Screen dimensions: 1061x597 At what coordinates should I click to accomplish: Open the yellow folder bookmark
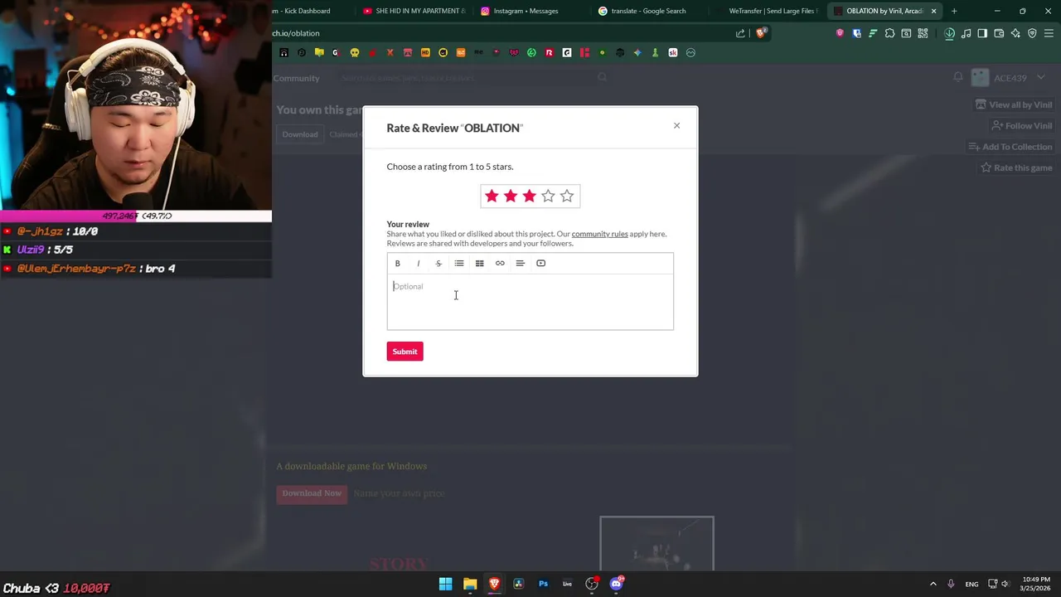pyautogui.click(x=319, y=53)
